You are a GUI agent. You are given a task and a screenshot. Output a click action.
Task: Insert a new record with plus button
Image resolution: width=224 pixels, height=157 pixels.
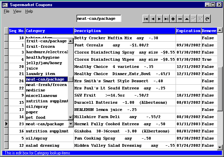coord(173,19)
